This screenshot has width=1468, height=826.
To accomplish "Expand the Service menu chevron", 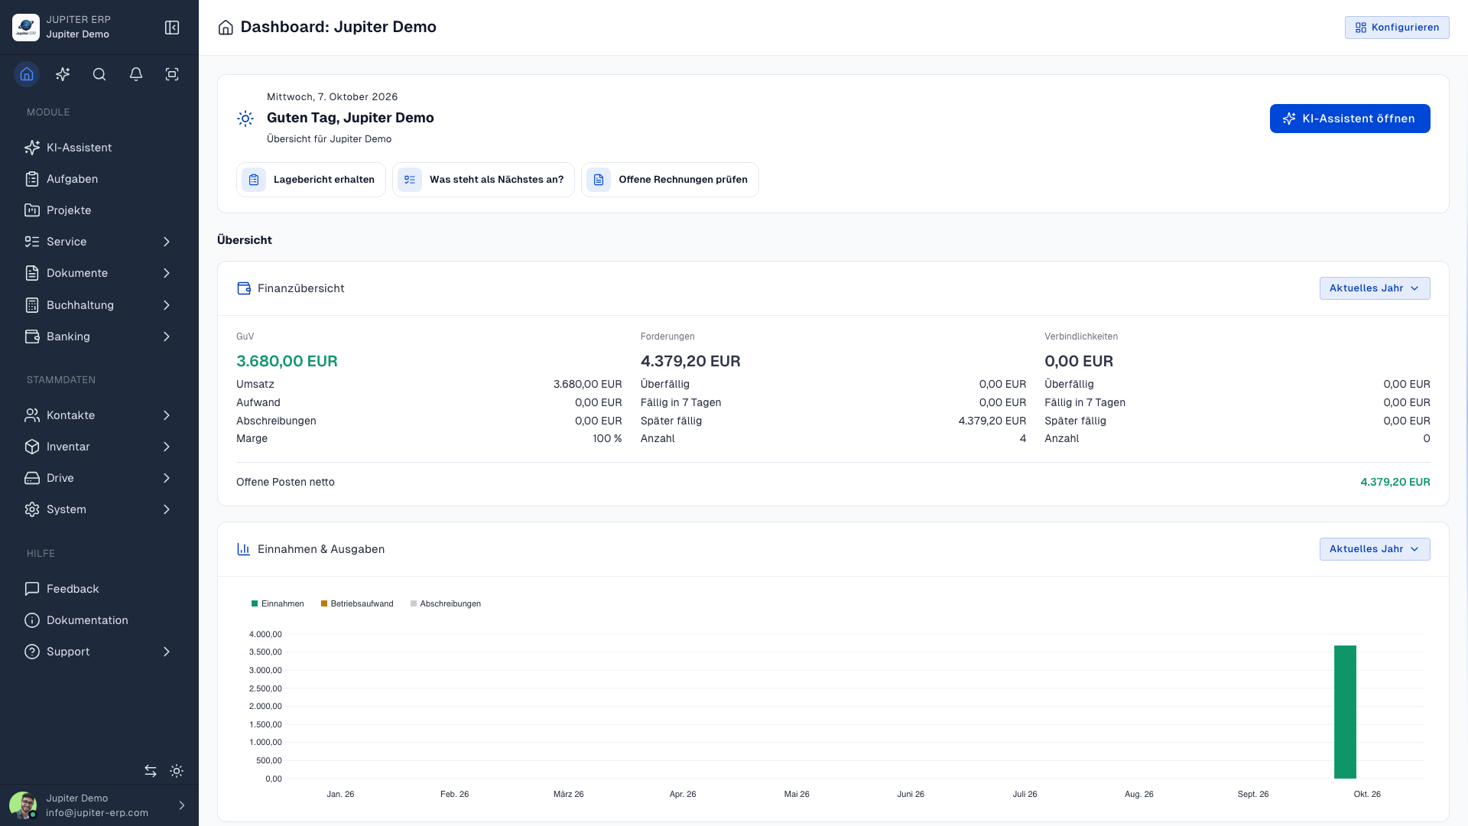I will pos(167,242).
